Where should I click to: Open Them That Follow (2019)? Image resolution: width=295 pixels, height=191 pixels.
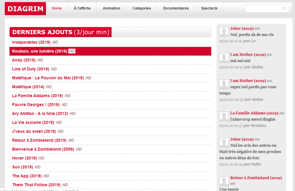click(x=36, y=184)
